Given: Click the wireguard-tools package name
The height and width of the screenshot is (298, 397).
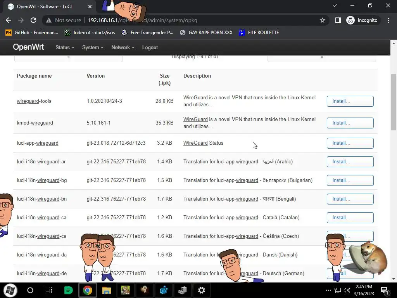Looking at the screenshot, I should (34, 101).
